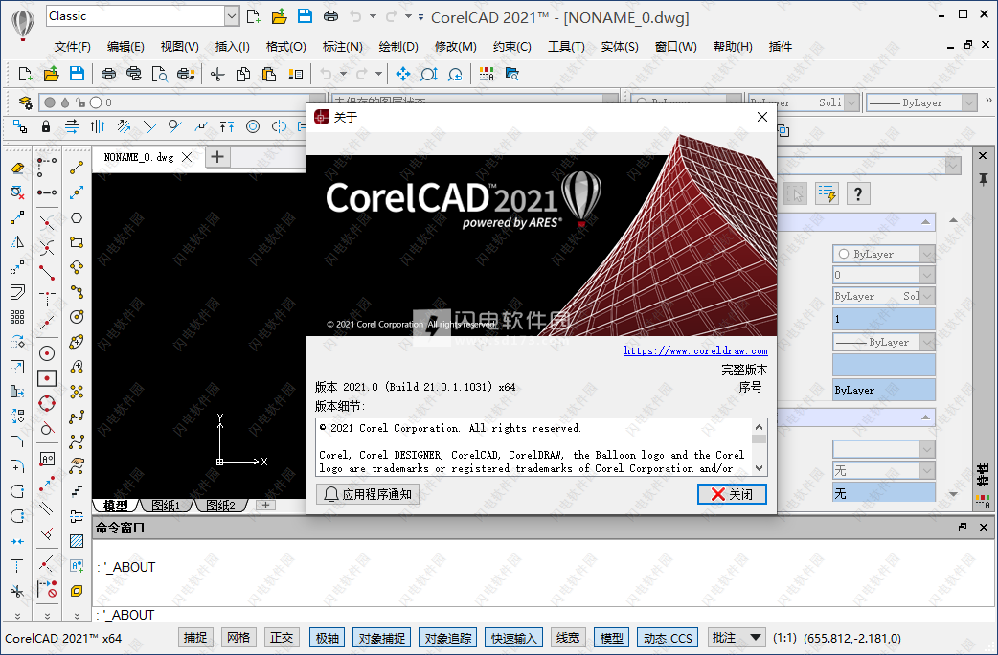Viewport: 998px width, 655px height.
Task: Click the help question mark in Properties panel
Action: click(x=858, y=193)
